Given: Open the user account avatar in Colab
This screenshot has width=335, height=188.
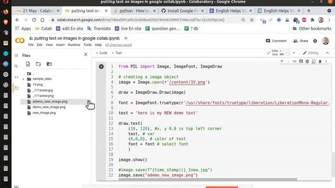Looking at the screenshot, I should click(x=326, y=41).
